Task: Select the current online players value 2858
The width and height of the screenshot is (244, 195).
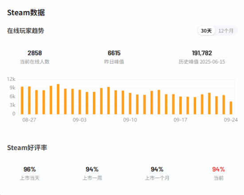Action: pyautogui.click(x=35, y=53)
